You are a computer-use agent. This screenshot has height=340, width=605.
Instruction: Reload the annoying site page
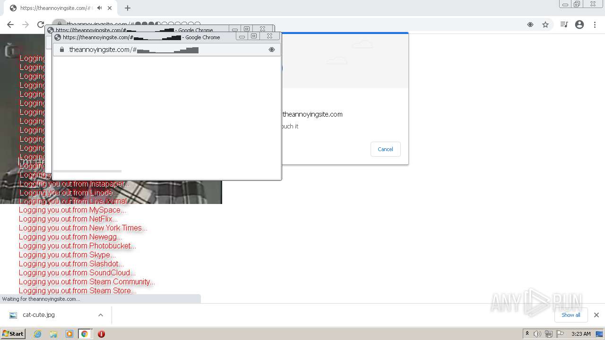pyautogui.click(x=41, y=25)
